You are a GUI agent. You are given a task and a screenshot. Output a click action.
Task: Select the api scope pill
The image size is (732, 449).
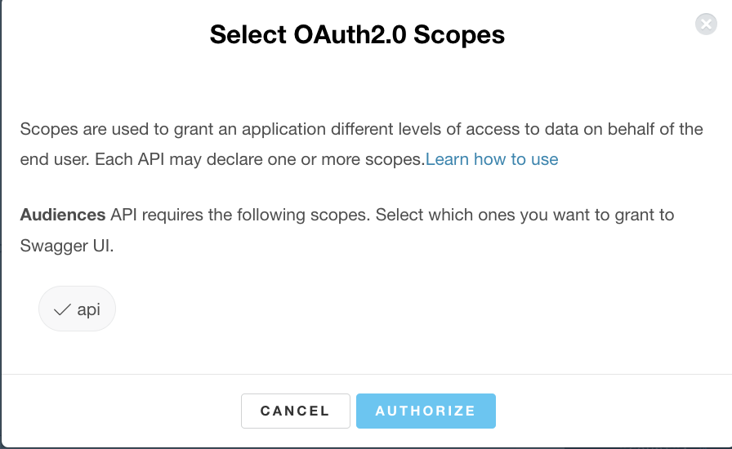(77, 309)
